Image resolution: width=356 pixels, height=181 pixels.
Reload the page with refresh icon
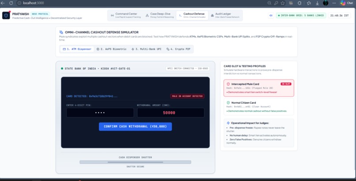[x=11, y=3]
